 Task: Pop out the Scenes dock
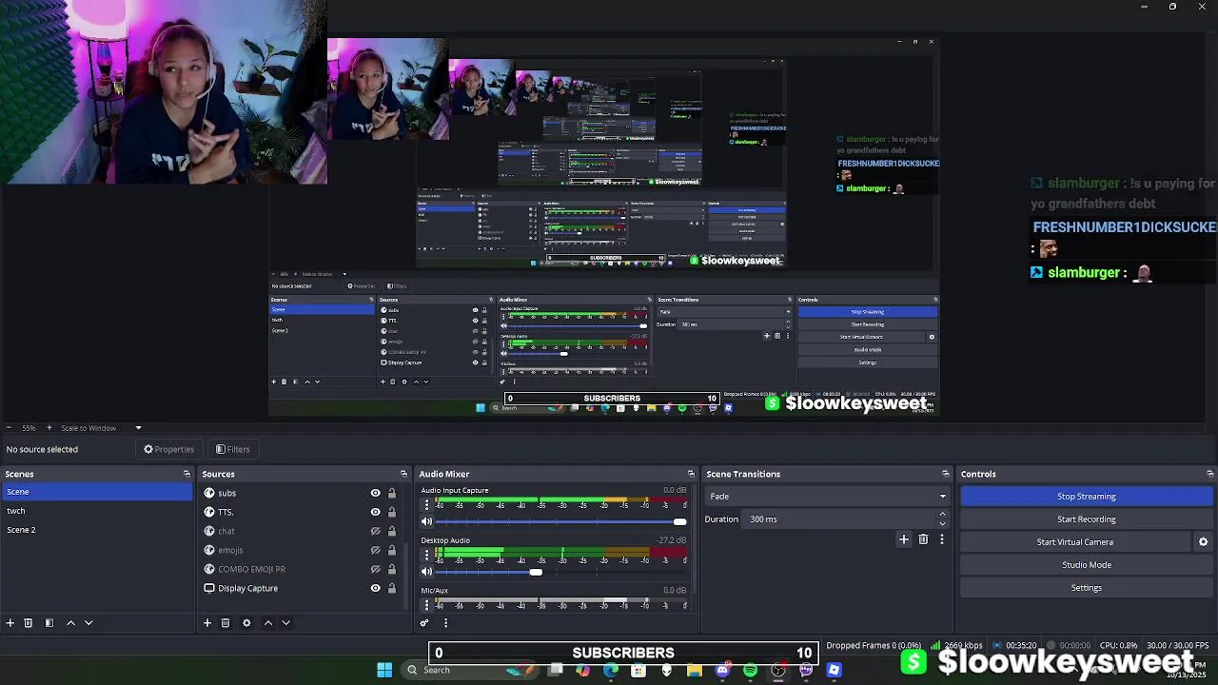tap(187, 474)
